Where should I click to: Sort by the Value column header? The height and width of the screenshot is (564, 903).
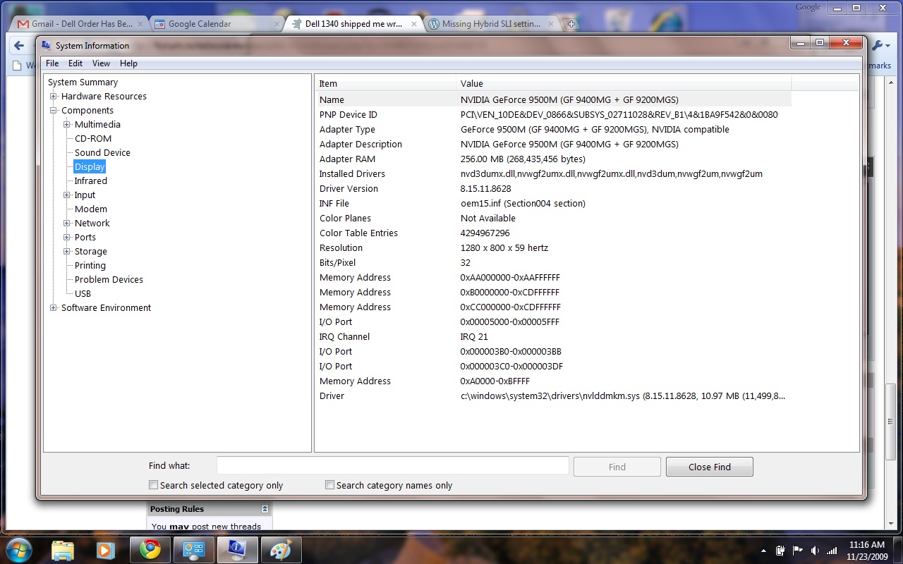coord(624,83)
